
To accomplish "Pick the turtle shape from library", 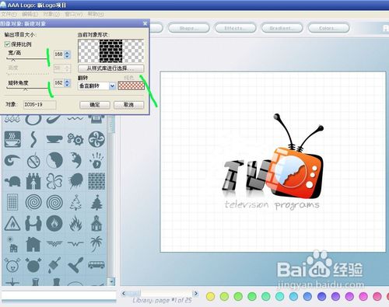I will tap(12, 181).
